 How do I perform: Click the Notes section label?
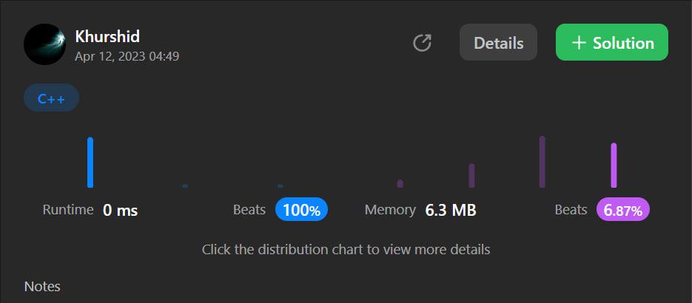42,286
